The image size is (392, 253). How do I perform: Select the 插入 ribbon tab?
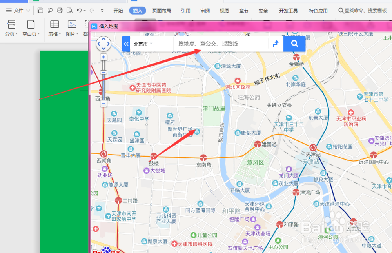[x=137, y=11]
